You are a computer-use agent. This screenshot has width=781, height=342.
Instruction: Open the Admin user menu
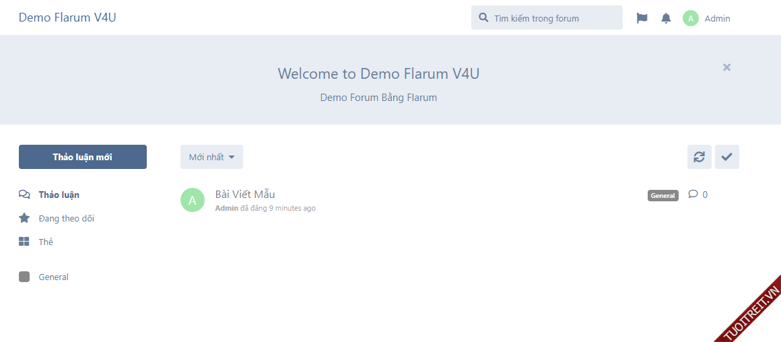point(716,18)
